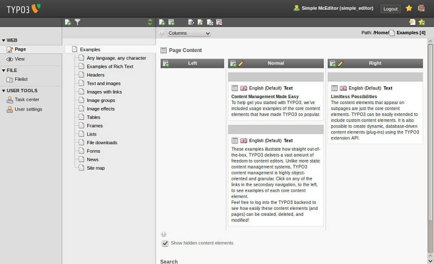
Task: Click user avatar icon for Simple McEditor
Action: click(296, 8)
